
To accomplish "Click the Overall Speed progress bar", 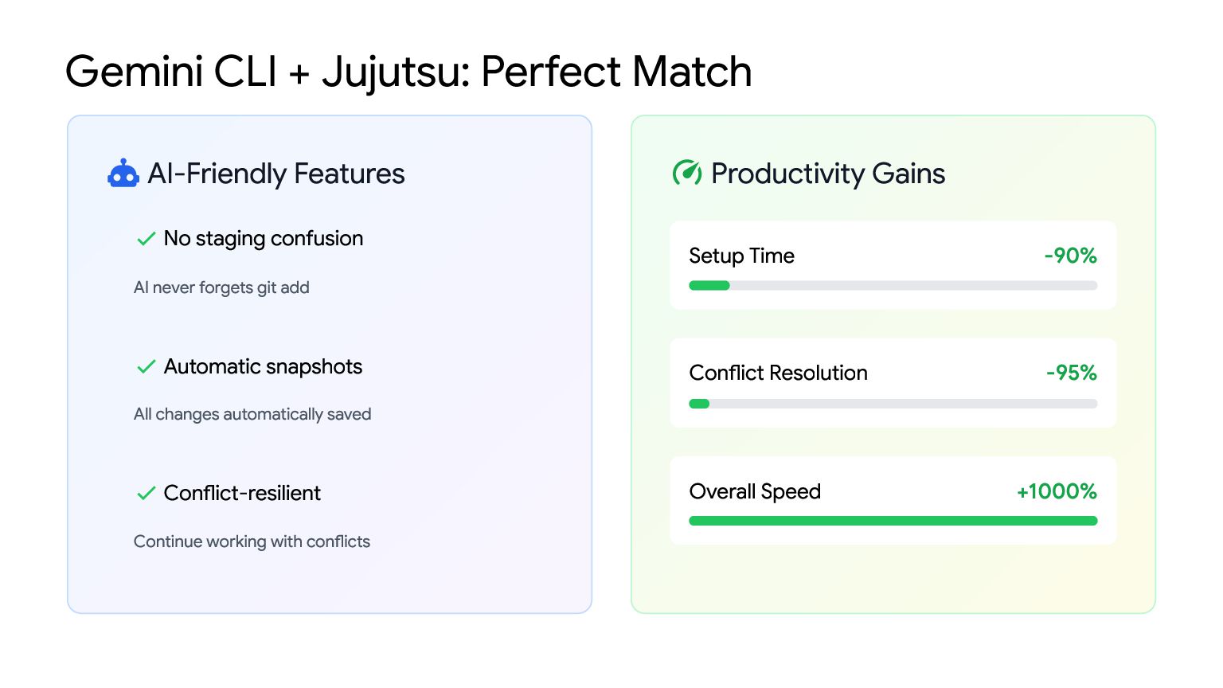I will [x=893, y=521].
